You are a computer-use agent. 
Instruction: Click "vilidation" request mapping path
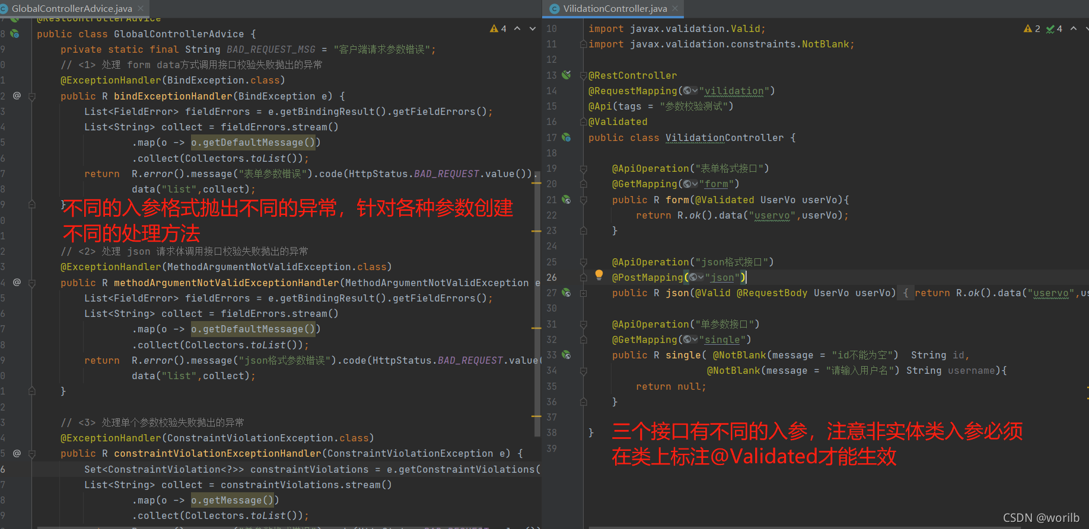click(x=734, y=91)
